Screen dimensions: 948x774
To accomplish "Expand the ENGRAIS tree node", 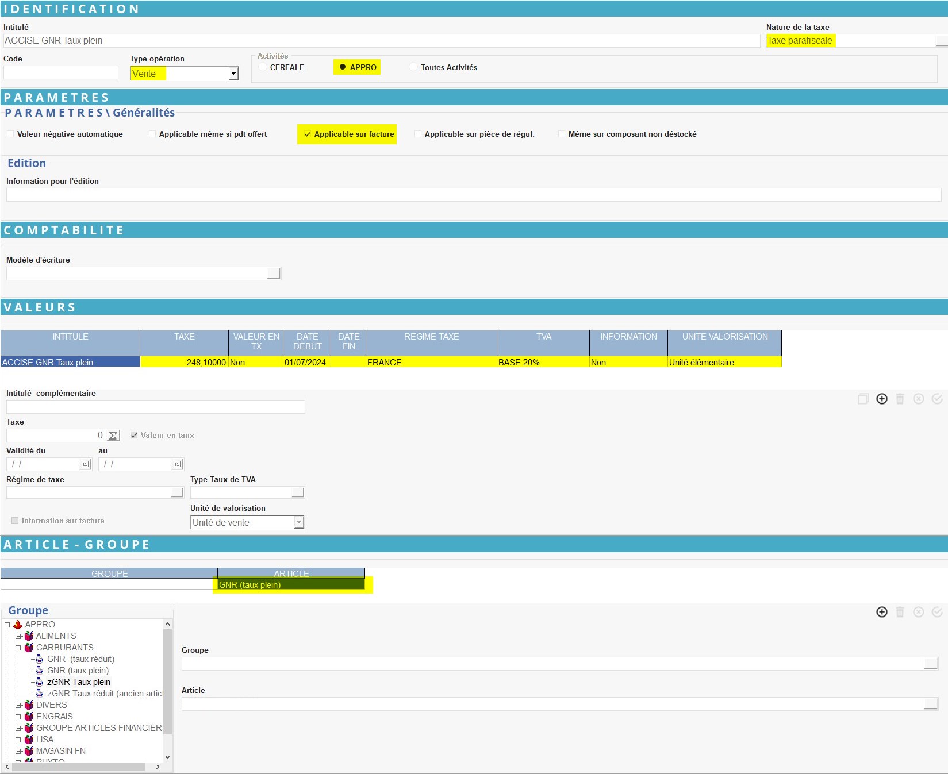I will tap(18, 717).
